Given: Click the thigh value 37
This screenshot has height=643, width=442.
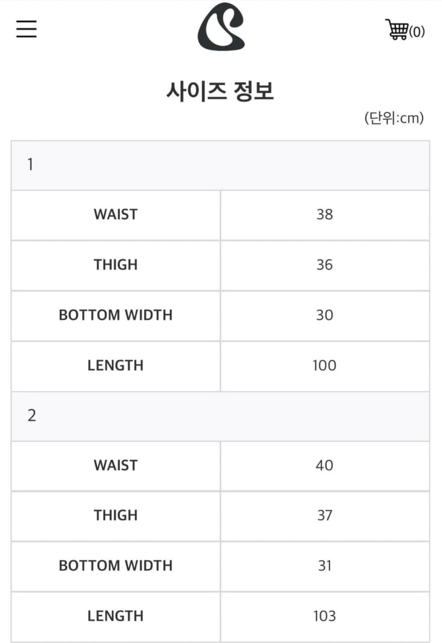Looking at the screenshot, I should (x=325, y=515).
